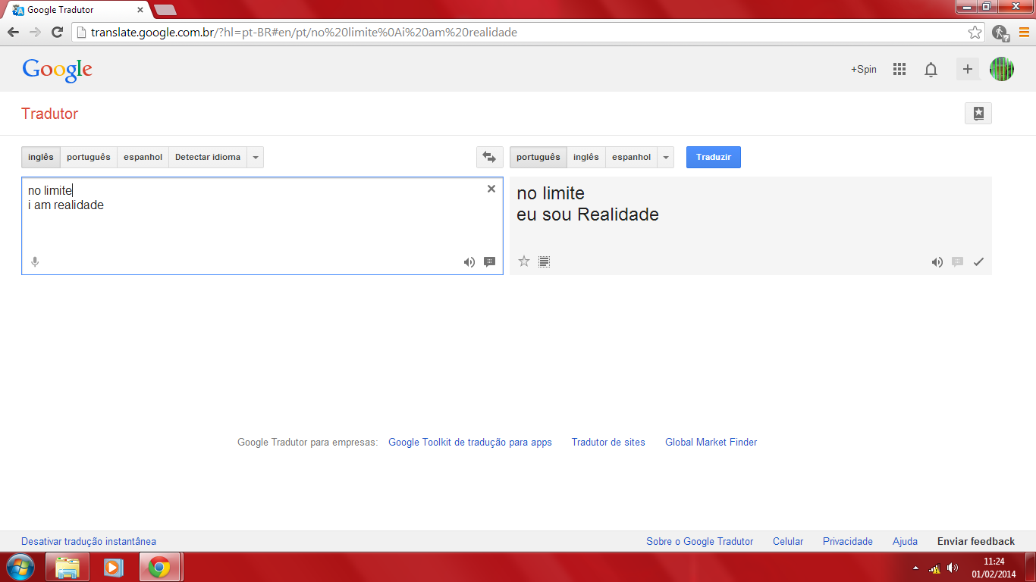This screenshot has height=582, width=1036.
Task: Click the network signal tray icon
Action: [x=934, y=568]
